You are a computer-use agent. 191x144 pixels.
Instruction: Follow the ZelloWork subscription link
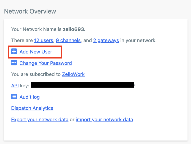pyautogui.click(x=73, y=74)
